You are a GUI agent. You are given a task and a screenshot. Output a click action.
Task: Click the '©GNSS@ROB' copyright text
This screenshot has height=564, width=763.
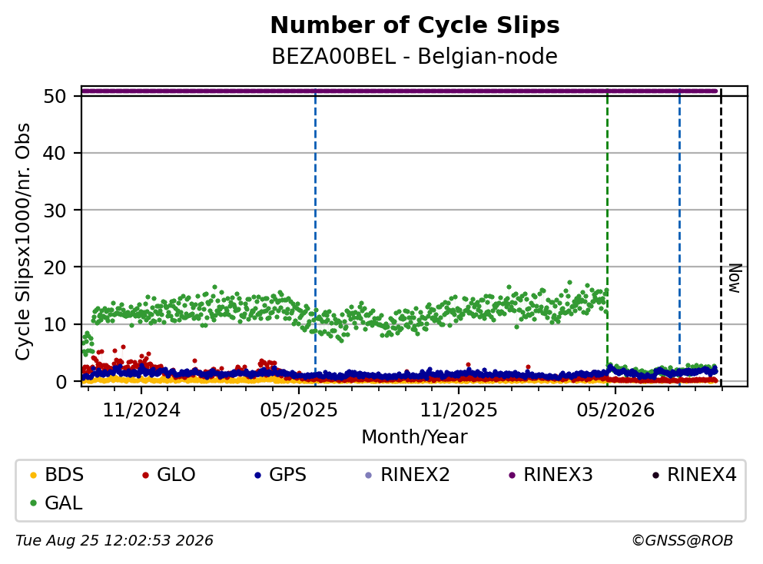[682, 541]
